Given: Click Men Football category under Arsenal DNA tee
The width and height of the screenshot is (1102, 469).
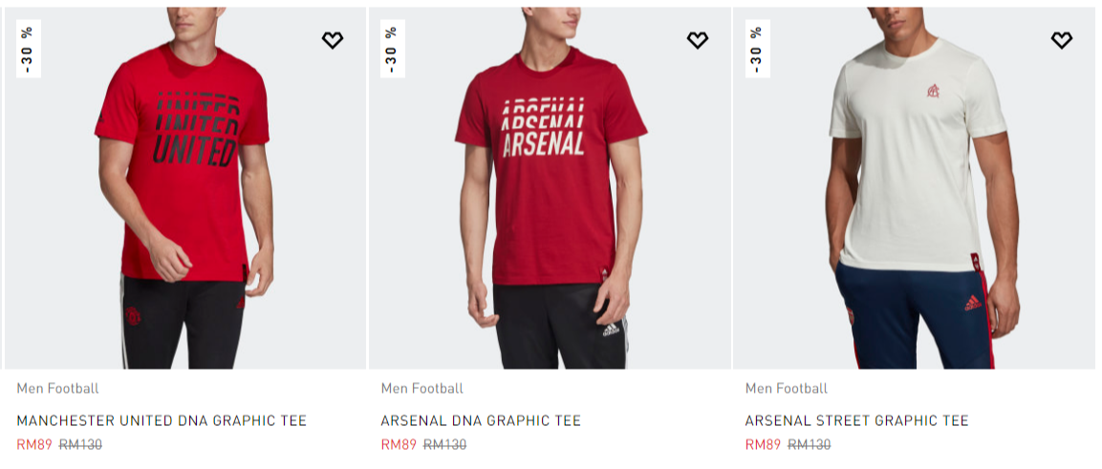Looking at the screenshot, I should point(421,388).
